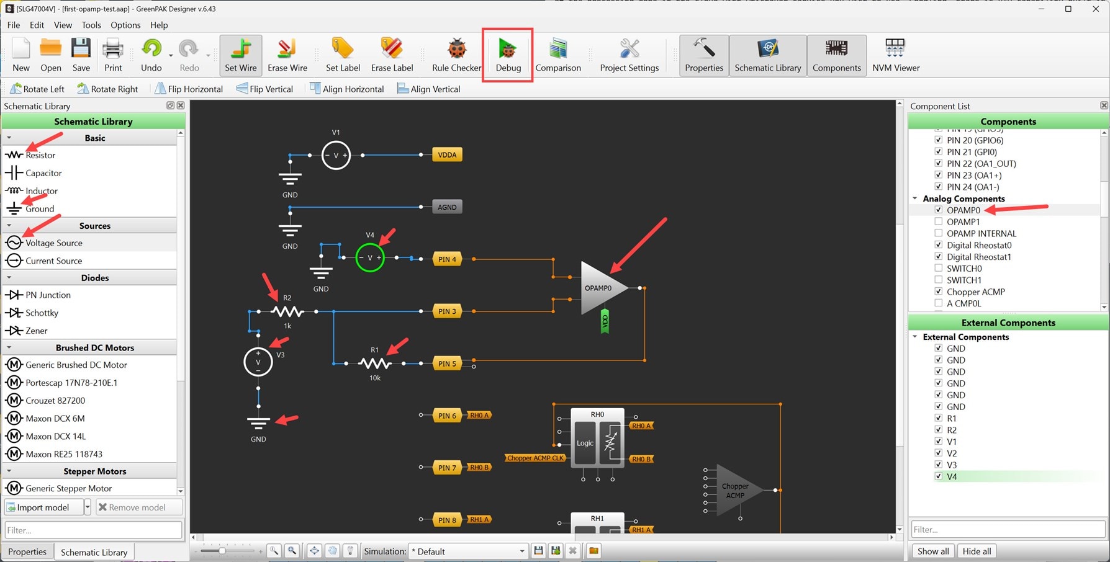Open the NVM Viewer
The height and width of the screenshot is (562, 1110).
click(x=895, y=55)
